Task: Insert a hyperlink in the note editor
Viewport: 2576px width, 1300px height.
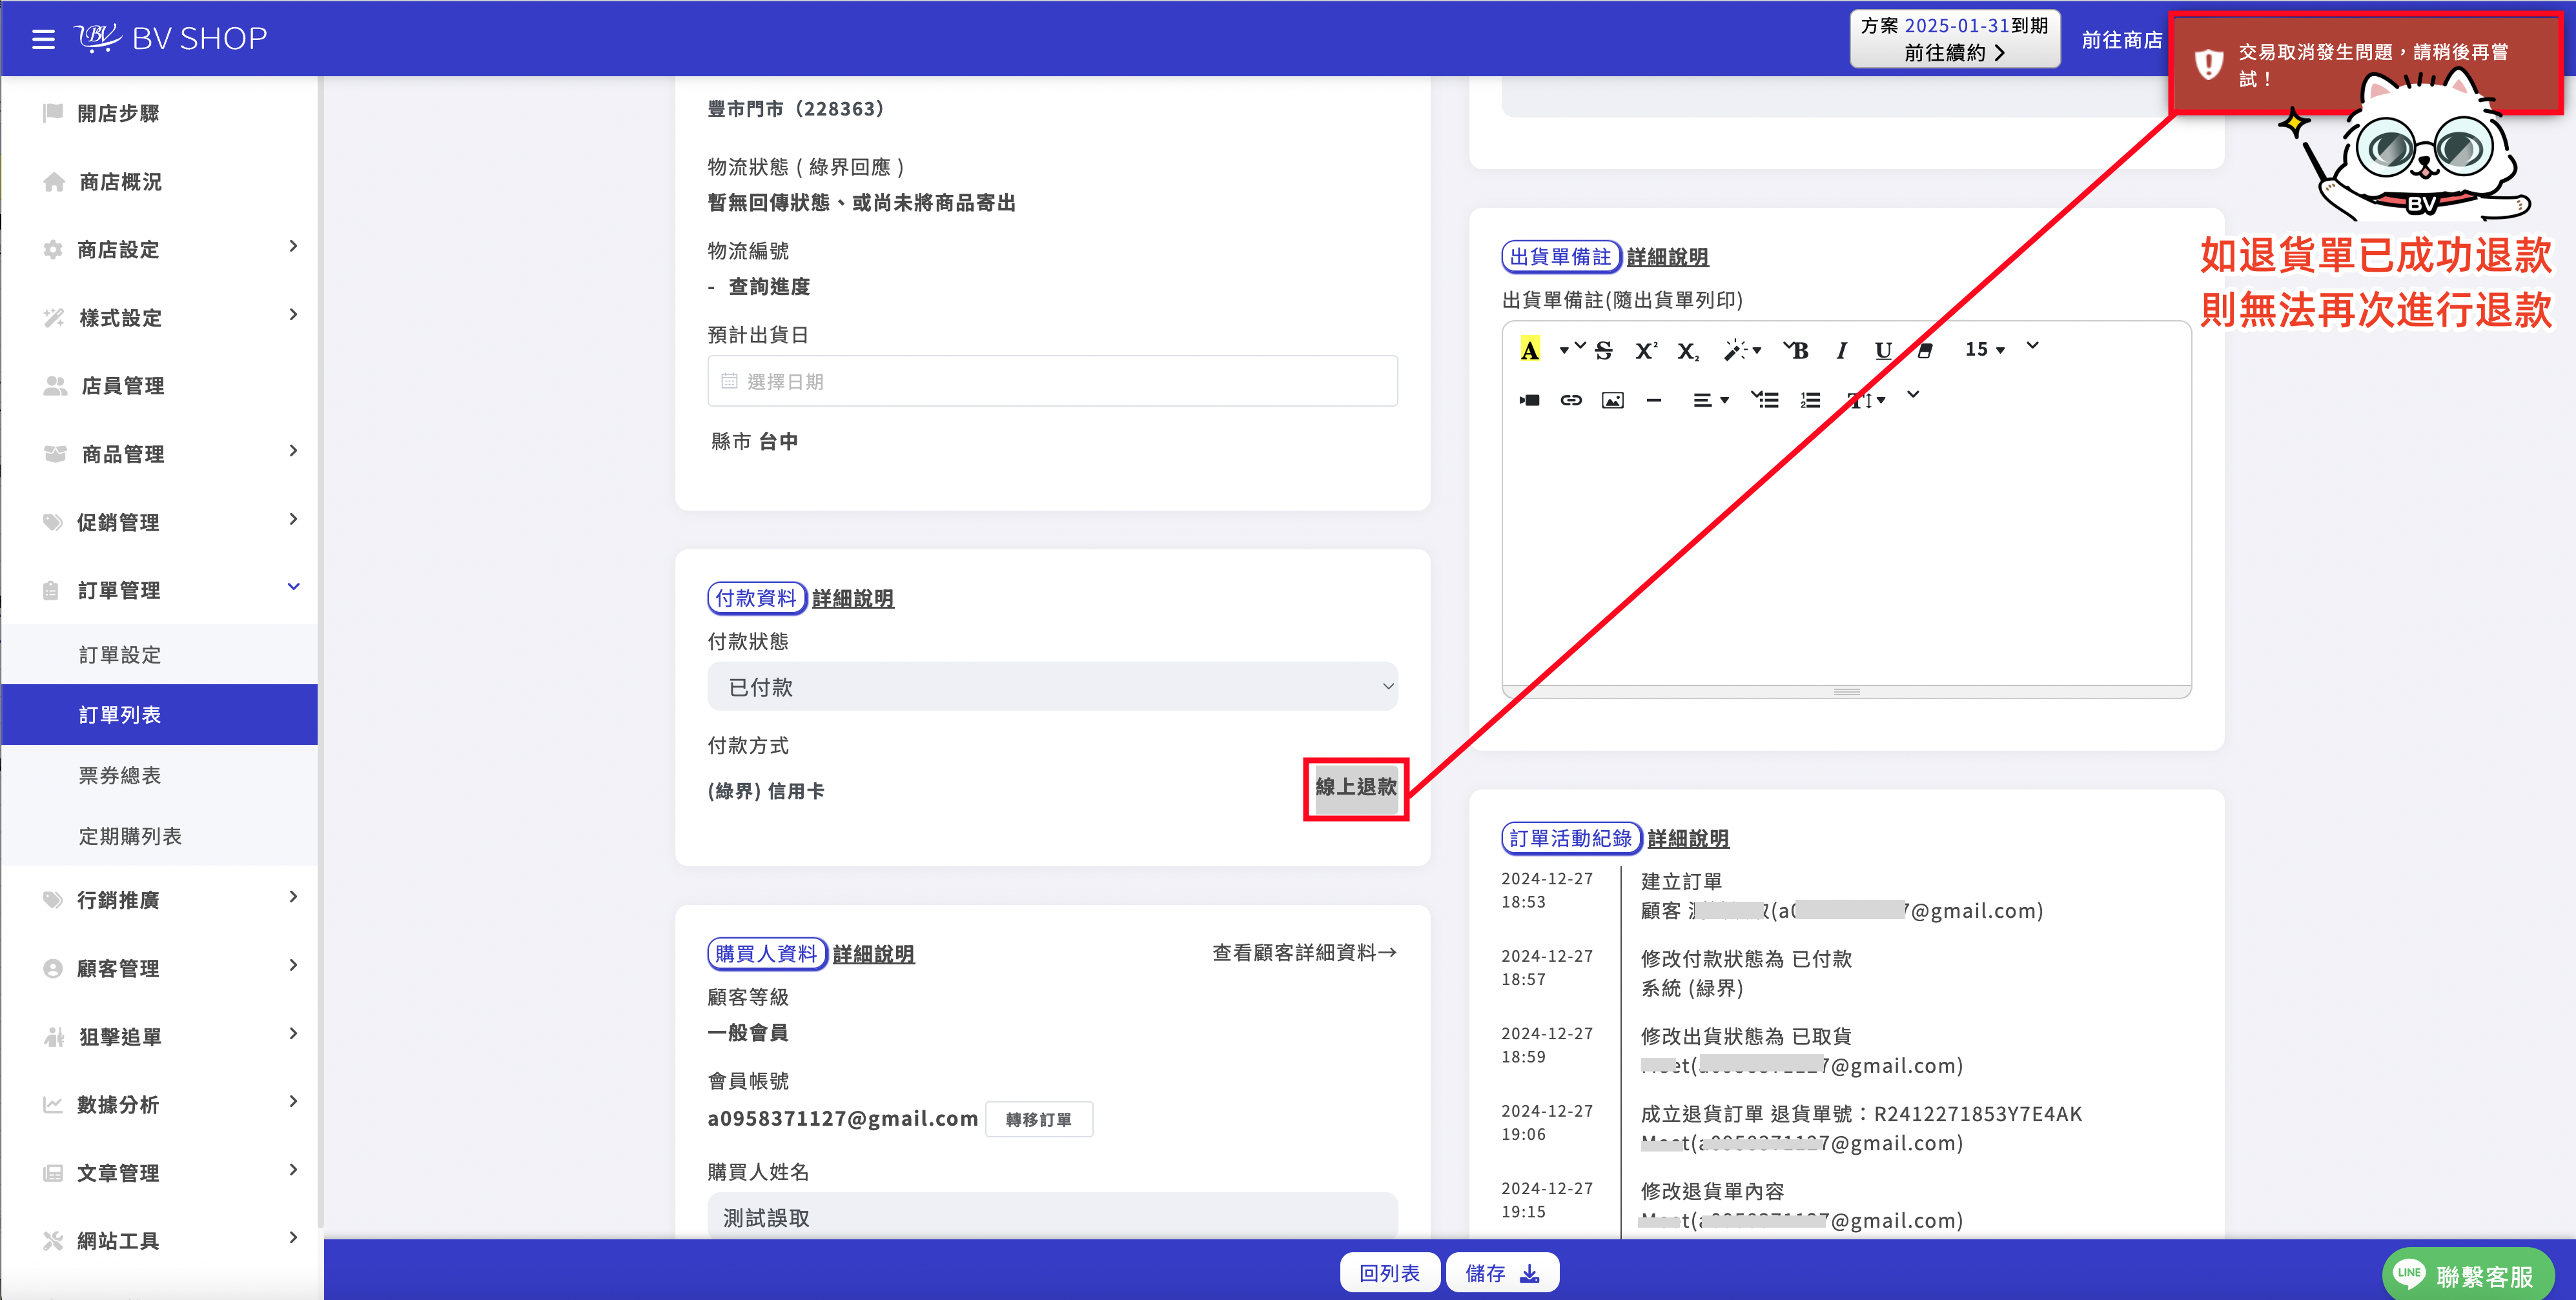Action: click(1571, 400)
